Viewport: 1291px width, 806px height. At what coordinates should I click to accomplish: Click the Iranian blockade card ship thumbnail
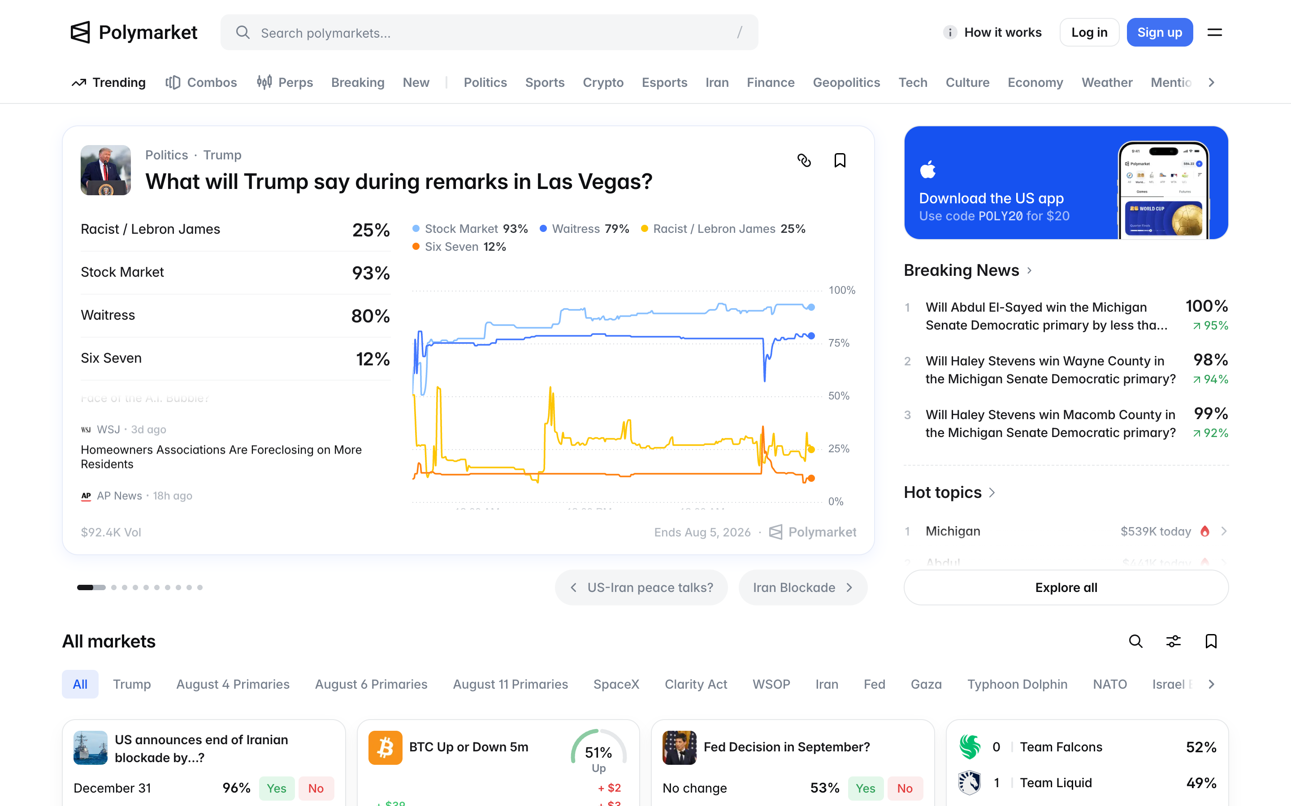click(x=90, y=747)
